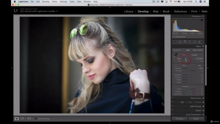This screenshot has width=220, height=124.
Task: Click the Lr identity plate logo
Action: pos(16,10)
